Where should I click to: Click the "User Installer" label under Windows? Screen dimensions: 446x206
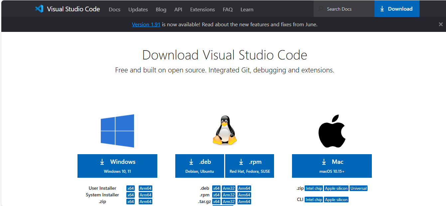[102, 188]
